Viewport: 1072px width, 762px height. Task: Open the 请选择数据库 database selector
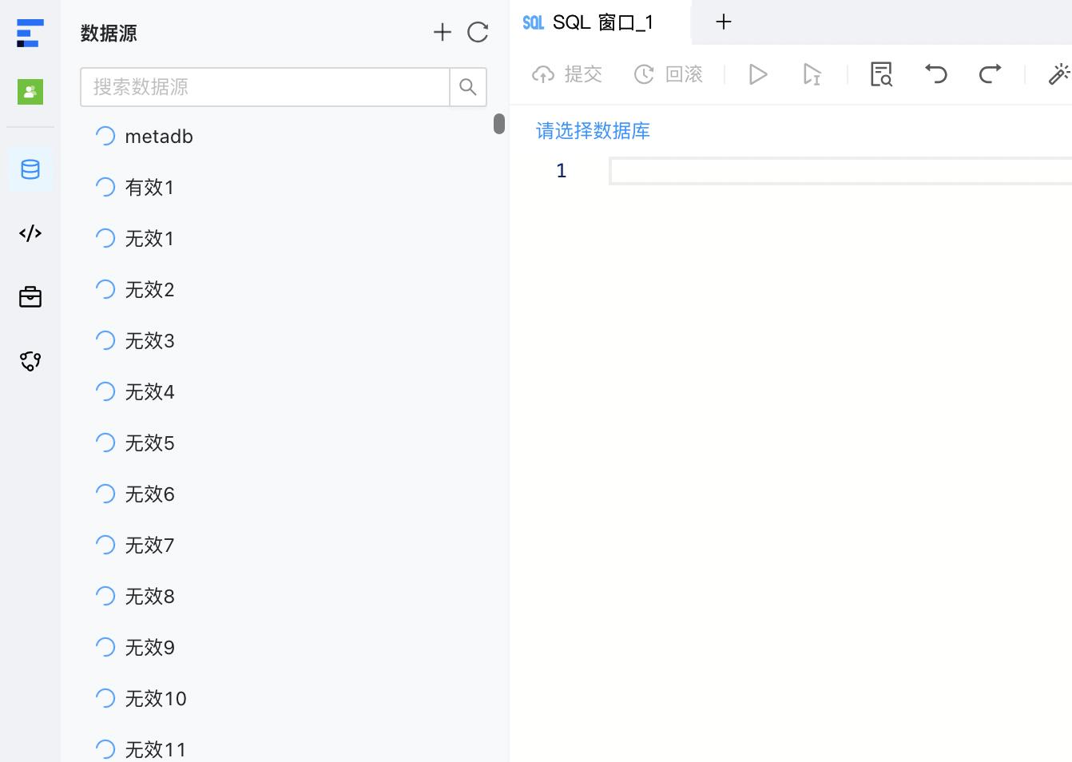click(593, 130)
